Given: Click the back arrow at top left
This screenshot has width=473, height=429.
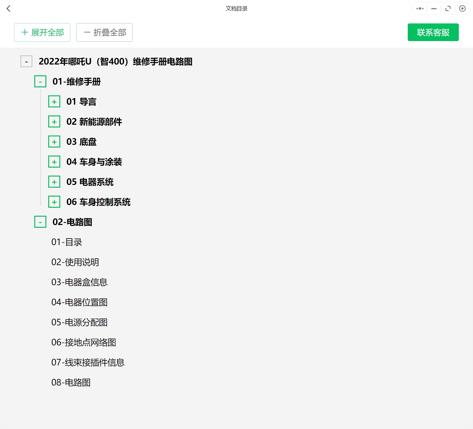Looking at the screenshot, I should pos(8,9).
